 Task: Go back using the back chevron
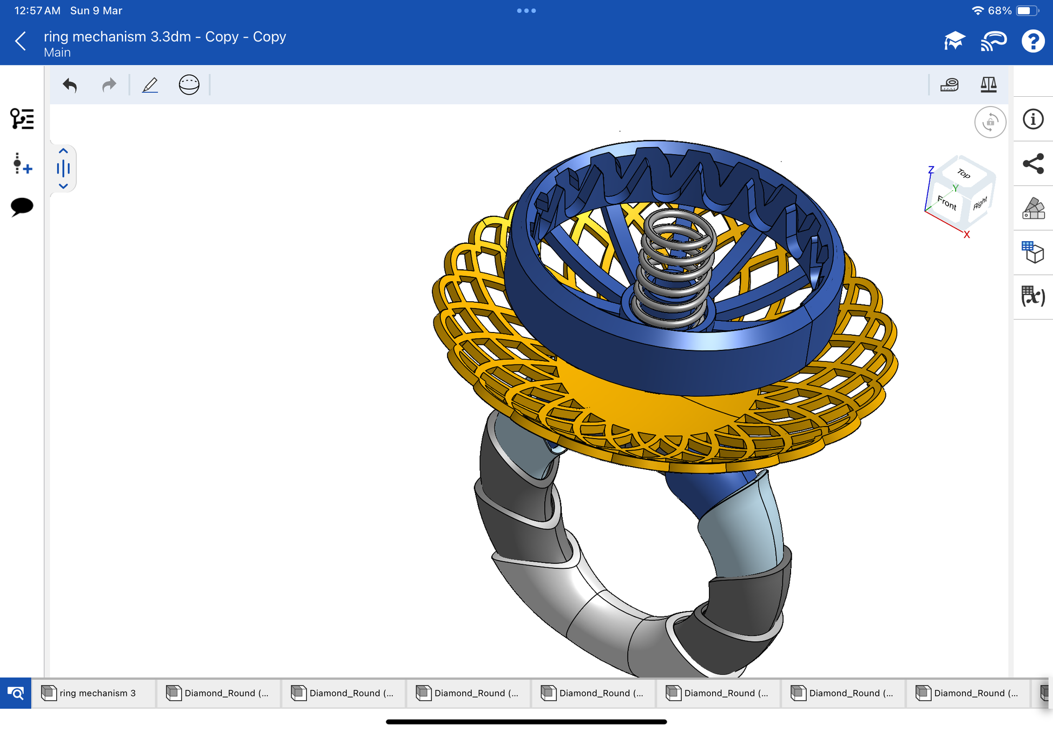(21, 41)
